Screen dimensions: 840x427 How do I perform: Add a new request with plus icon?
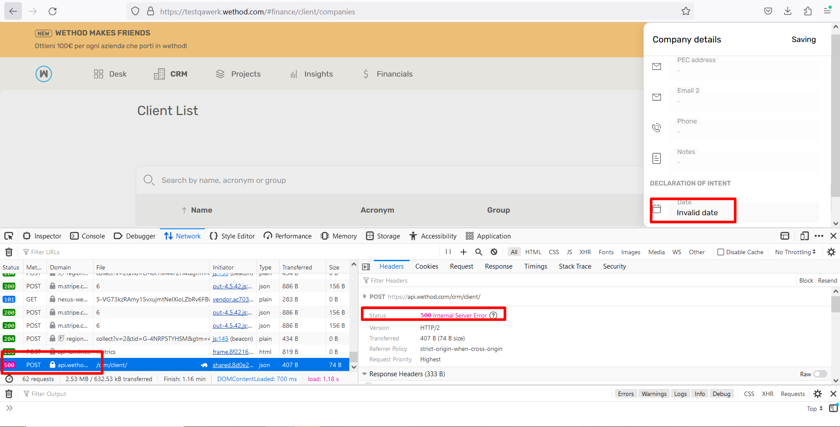coord(464,252)
